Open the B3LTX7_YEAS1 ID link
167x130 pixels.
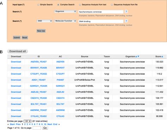click(x=39, y=104)
